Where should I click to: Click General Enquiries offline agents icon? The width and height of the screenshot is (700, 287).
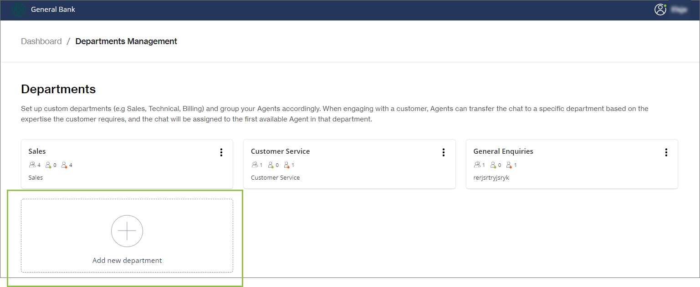509,165
